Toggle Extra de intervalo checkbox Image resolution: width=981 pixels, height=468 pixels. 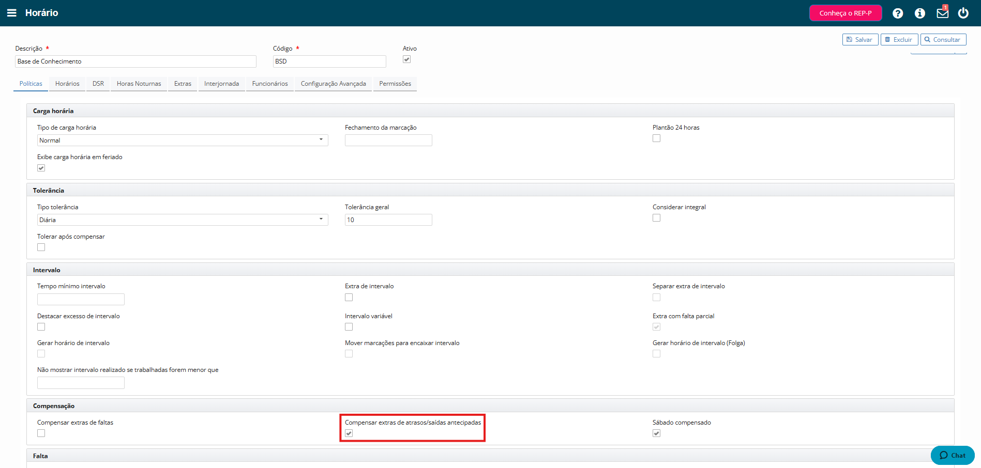[349, 298]
